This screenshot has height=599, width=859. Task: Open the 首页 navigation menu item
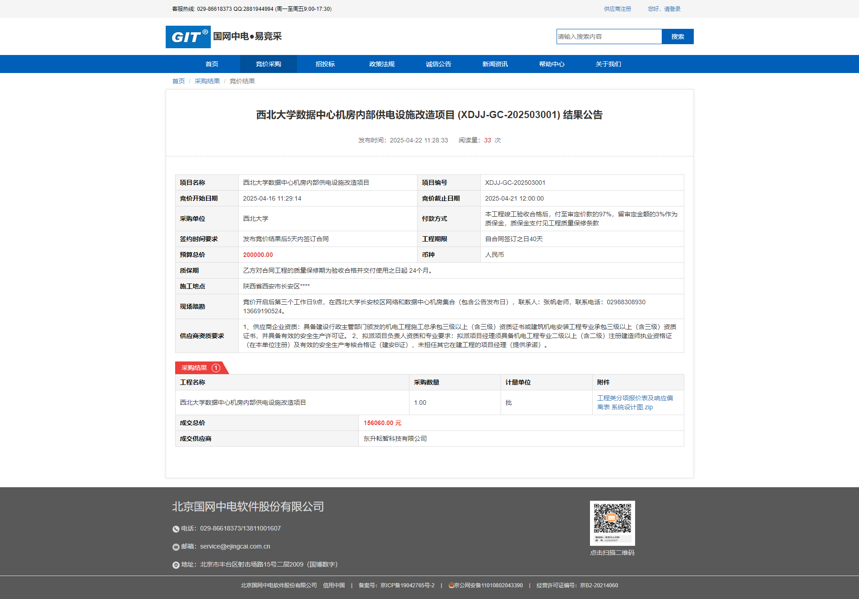tap(212, 64)
